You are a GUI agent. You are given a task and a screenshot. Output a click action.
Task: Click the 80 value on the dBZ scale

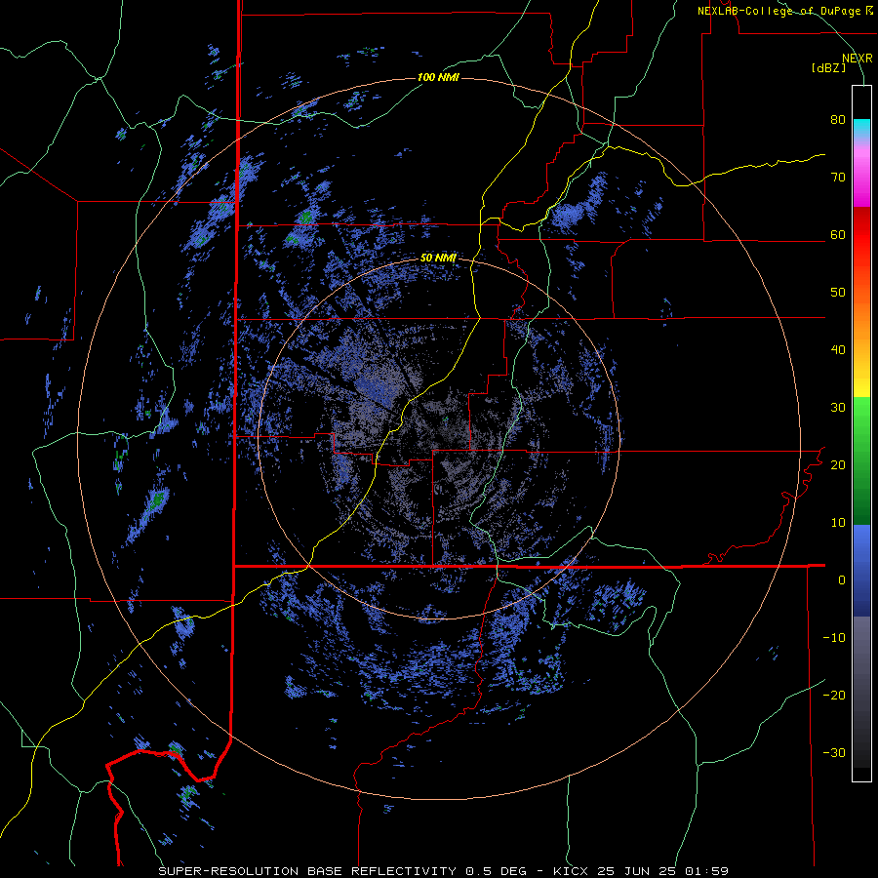(x=838, y=120)
